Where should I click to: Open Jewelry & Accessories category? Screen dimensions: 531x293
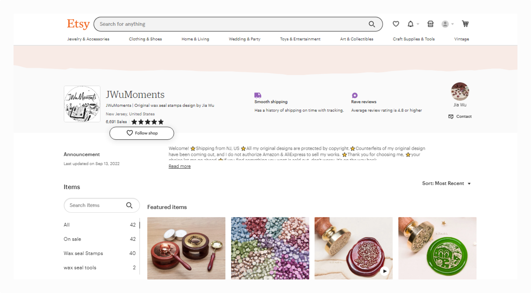88,39
